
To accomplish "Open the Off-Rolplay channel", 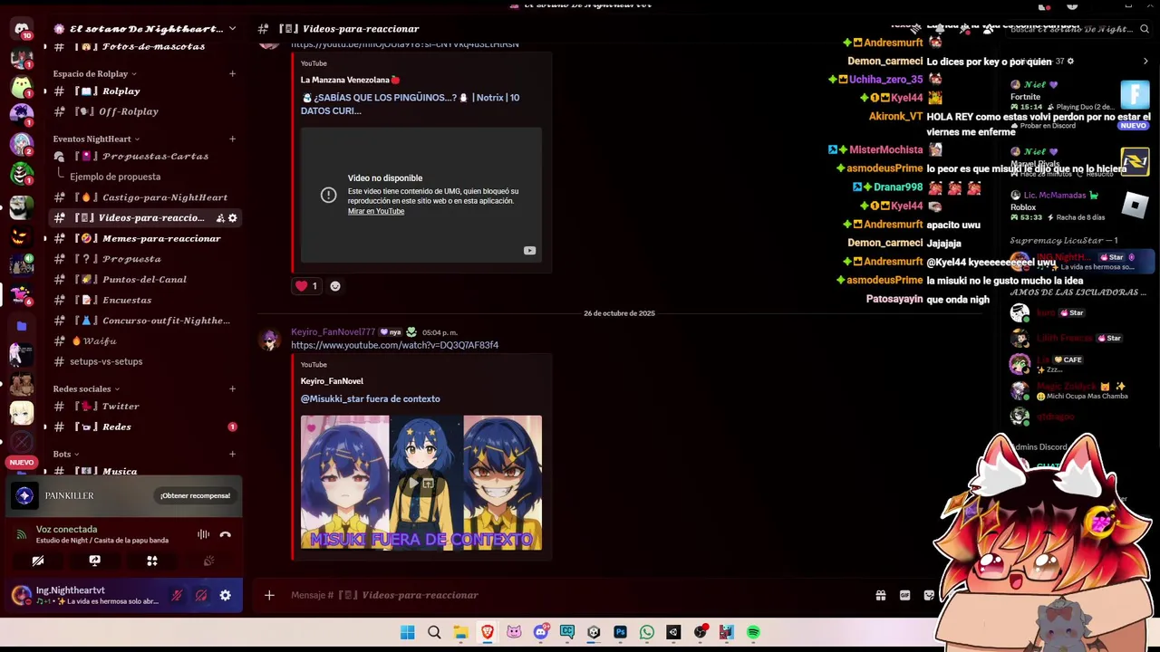I will [145, 111].
